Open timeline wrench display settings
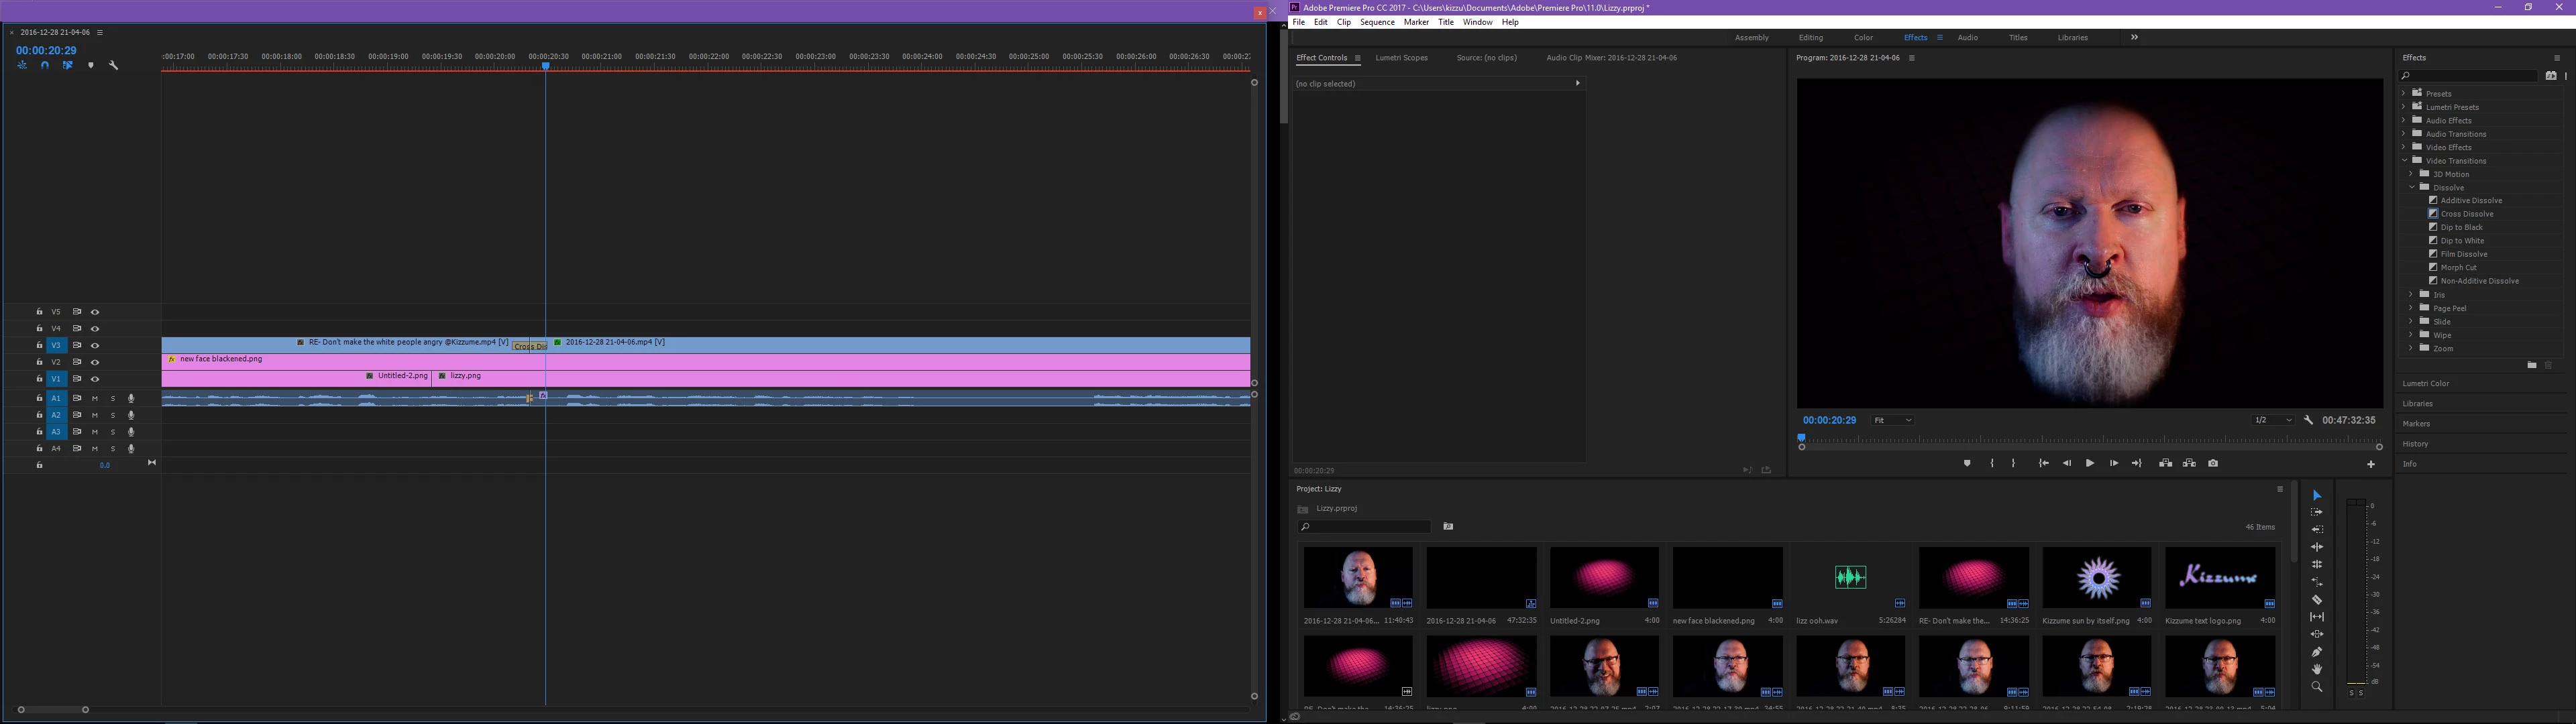Viewport: 2576px width, 724px height. click(x=113, y=65)
